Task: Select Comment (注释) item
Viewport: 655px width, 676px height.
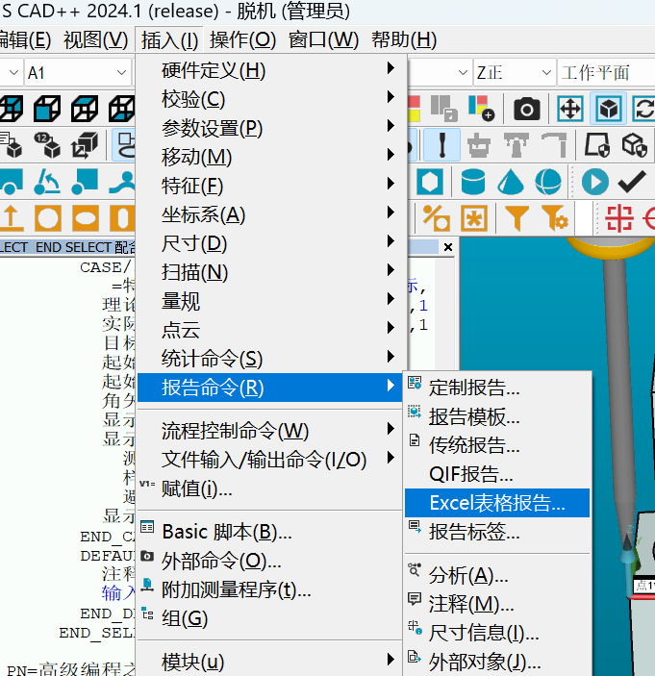Action: 497,604
